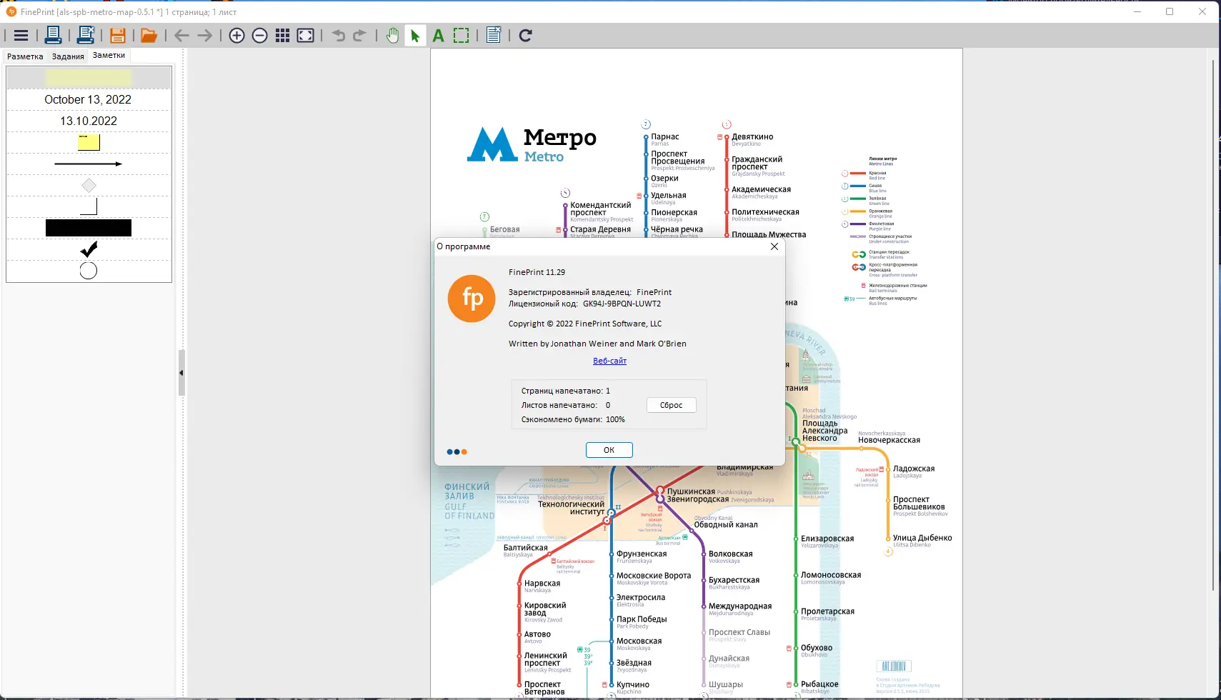Select the arrow pointer tool
The image size is (1221, 700).
[x=415, y=36]
